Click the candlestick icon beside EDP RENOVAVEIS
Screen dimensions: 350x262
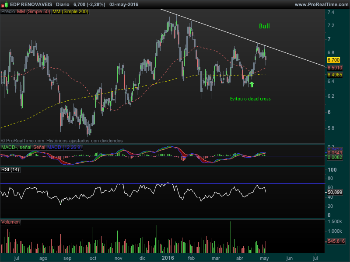(x=5, y=4)
